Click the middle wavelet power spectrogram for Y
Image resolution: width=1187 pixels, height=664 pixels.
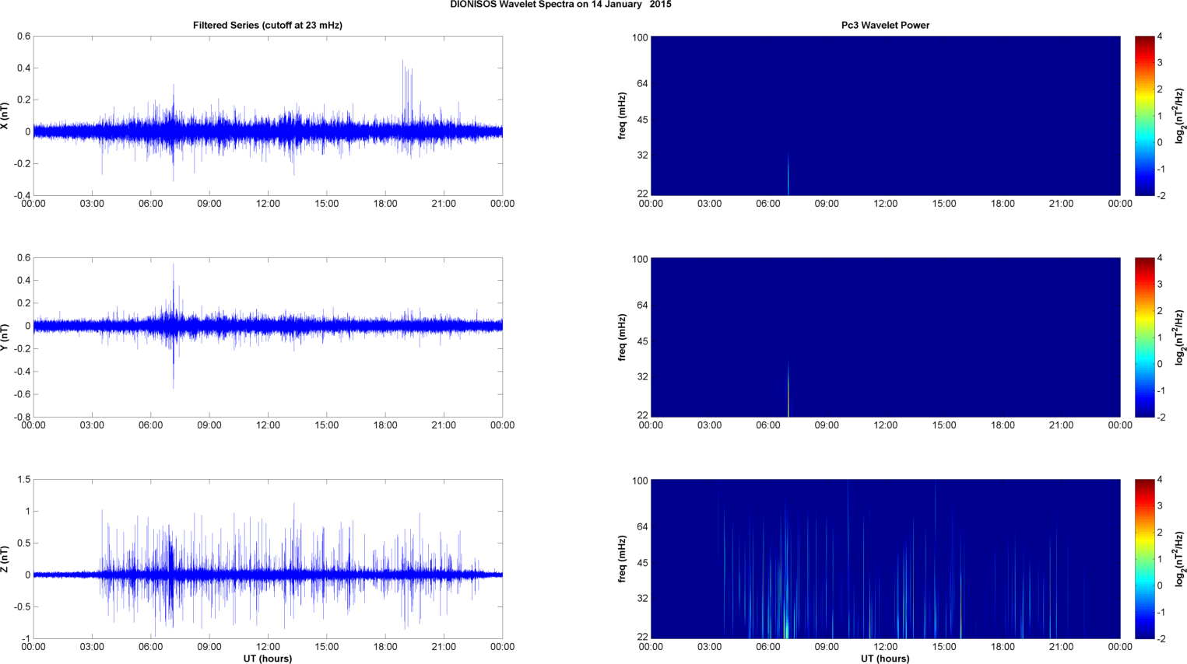click(x=885, y=337)
